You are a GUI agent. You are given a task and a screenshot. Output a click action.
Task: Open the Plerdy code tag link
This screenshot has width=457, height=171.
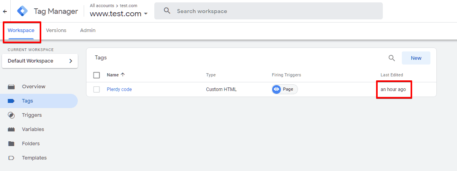[x=119, y=89]
